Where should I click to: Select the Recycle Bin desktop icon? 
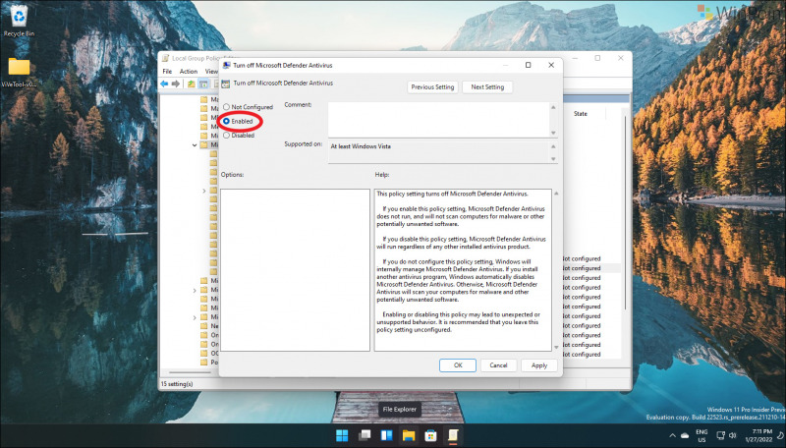pos(19,21)
